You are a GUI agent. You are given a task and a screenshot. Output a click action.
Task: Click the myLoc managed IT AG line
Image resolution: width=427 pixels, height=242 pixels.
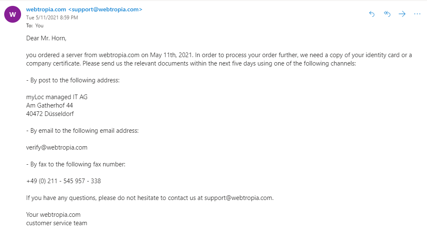57,97
